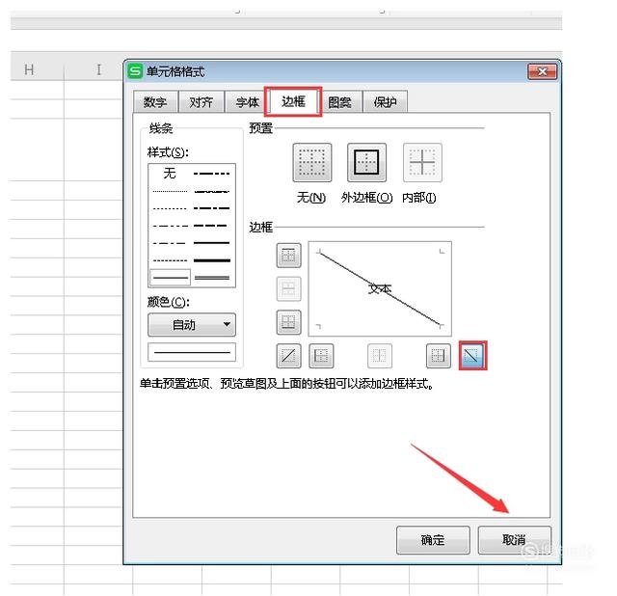The height and width of the screenshot is (596, 617).
Task: Click the WPS green S dialog icon
Action: 135,71
